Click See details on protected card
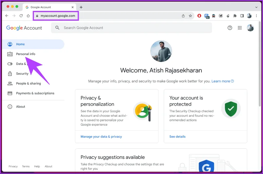The height and width of the screenshot is (174, 263). click(x=178, y=137)
